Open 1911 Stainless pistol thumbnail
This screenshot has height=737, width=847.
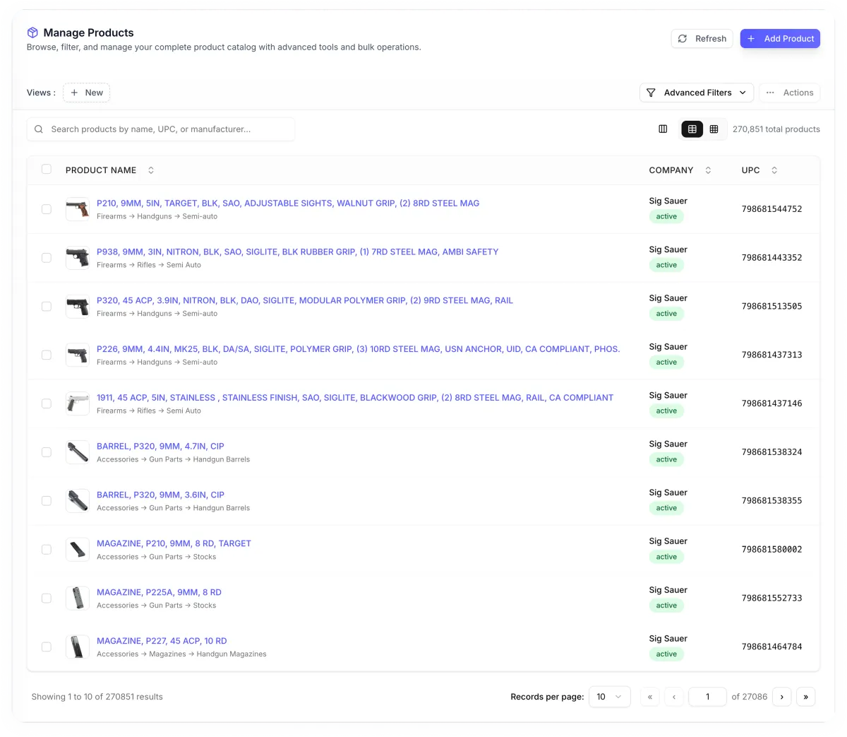[x=78, y=403]
